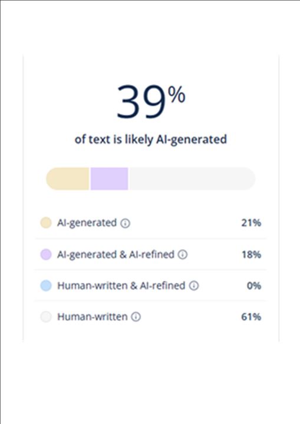Click info icon beside Human-written & AI-refined
This screenshot has width=300, height=424.
(x=193, y=286)
